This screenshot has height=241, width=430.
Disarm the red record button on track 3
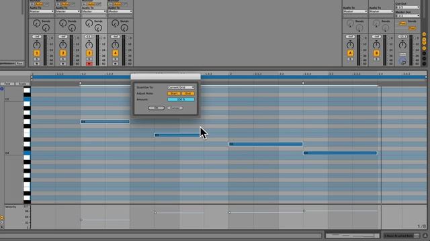click(89, 64)
